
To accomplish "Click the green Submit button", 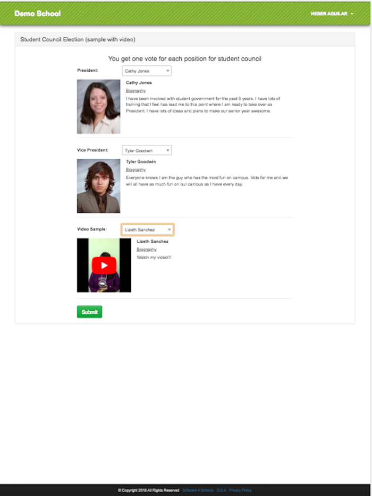I will (90, 312).
